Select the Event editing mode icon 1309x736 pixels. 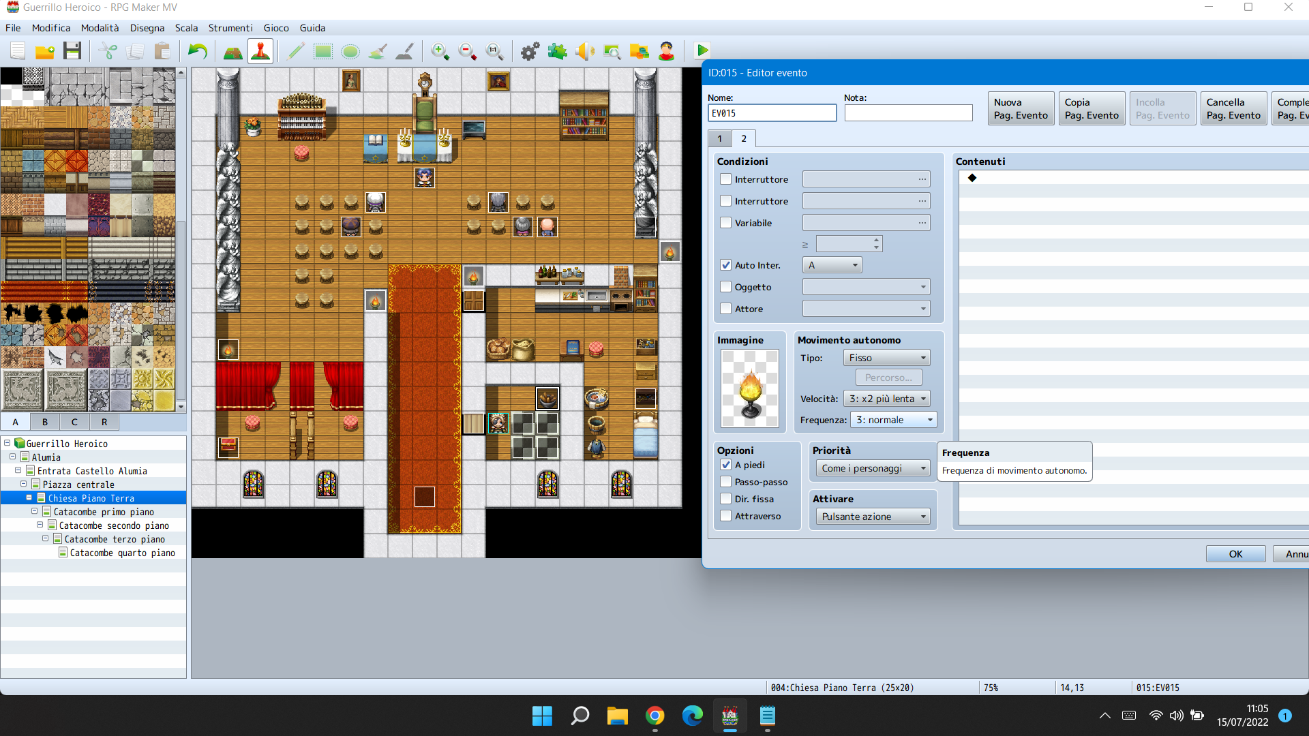(x=260, y=51)
